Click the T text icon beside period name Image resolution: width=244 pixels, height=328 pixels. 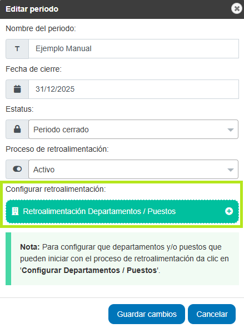point(17,49)
